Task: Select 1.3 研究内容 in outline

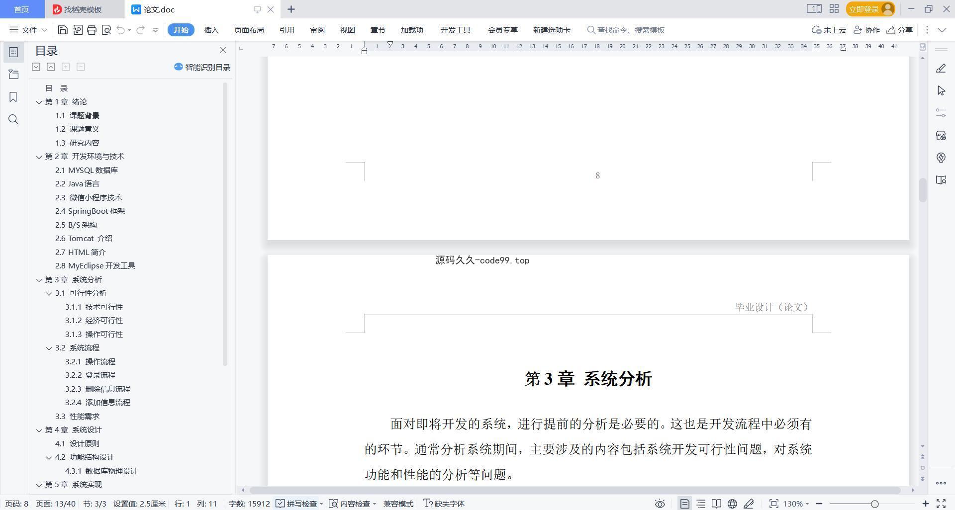Action: click(78, 143)
